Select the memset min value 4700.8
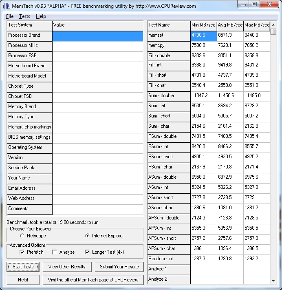This screenshot has height=290, width=282. (204, 36)
